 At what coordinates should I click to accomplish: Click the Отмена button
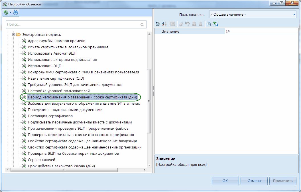tap(254, 181)
